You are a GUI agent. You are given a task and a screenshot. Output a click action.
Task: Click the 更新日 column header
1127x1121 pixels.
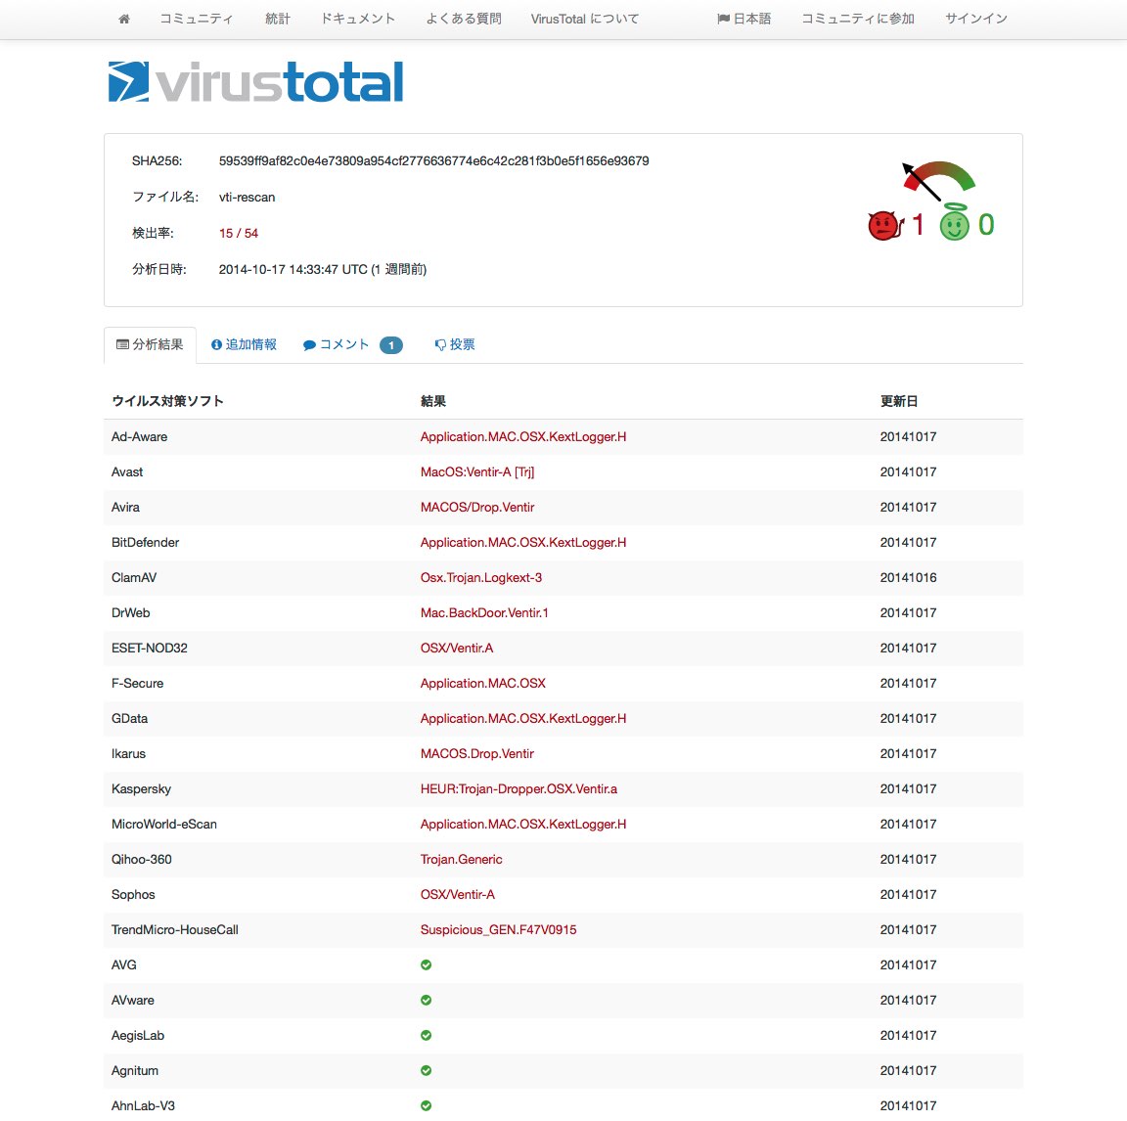pyautogui.click(x=899, y=402)
